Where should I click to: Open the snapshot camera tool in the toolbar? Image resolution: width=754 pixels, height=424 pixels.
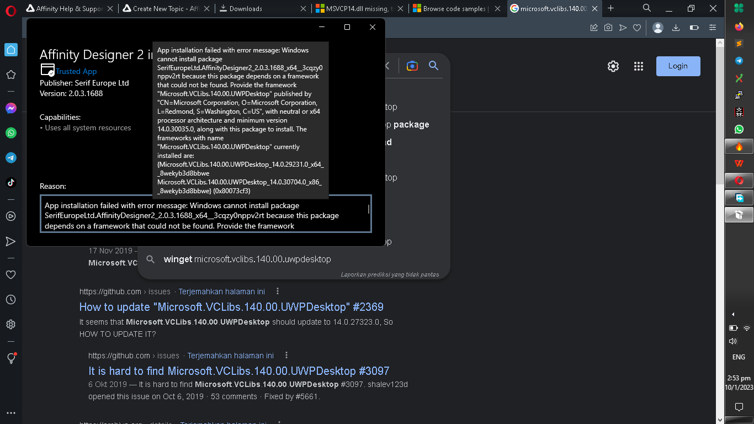(x=608, y=27)
